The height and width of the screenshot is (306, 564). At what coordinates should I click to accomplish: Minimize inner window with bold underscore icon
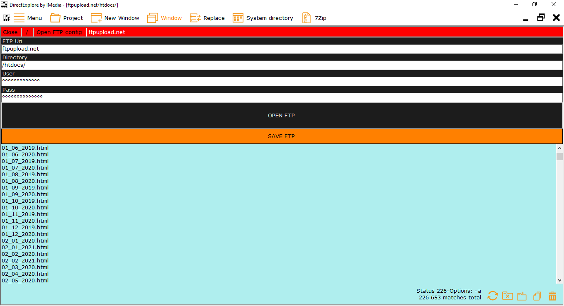pos(525,19)
